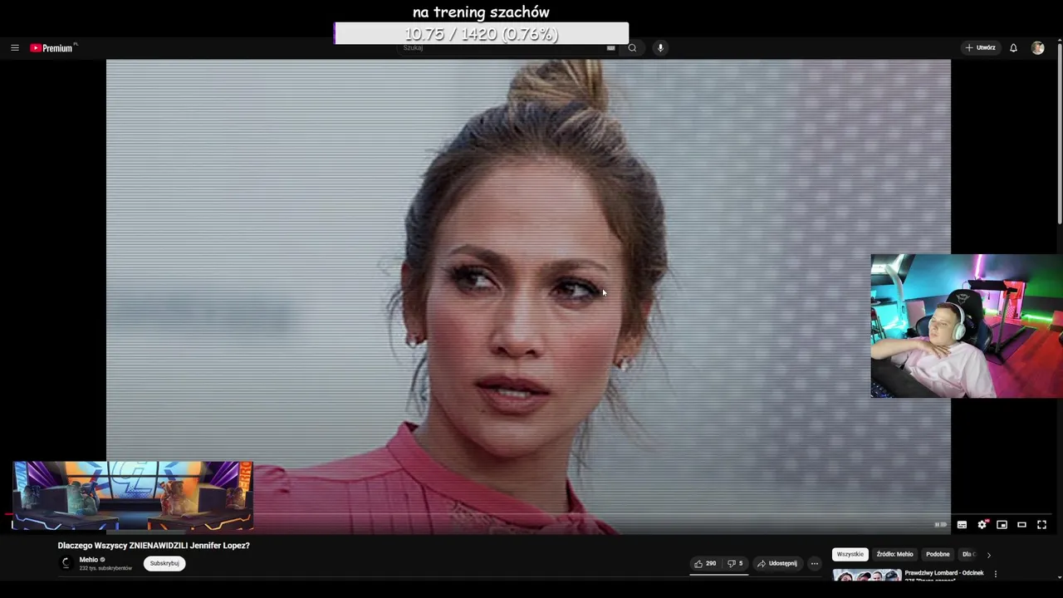Click the webcam overlay
Viewport: 1063px width, 598px height.
pos(966,326)
